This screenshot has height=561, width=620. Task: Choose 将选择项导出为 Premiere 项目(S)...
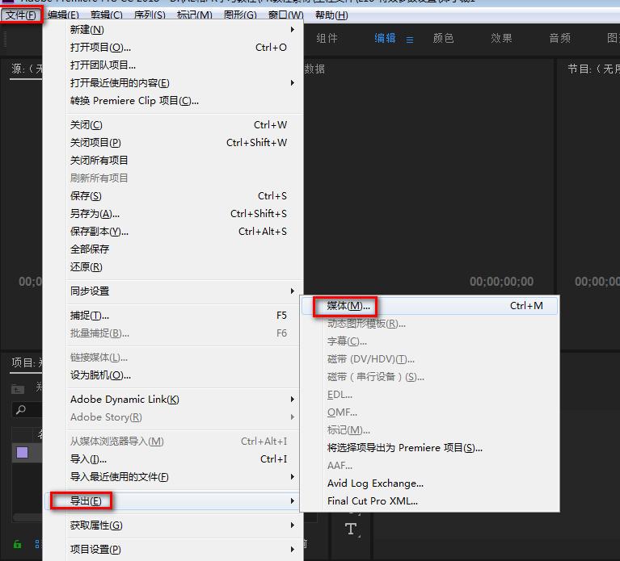[430, 448]
